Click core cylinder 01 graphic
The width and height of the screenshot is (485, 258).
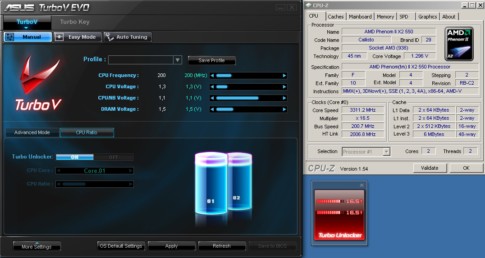click(x=211, y=183)
